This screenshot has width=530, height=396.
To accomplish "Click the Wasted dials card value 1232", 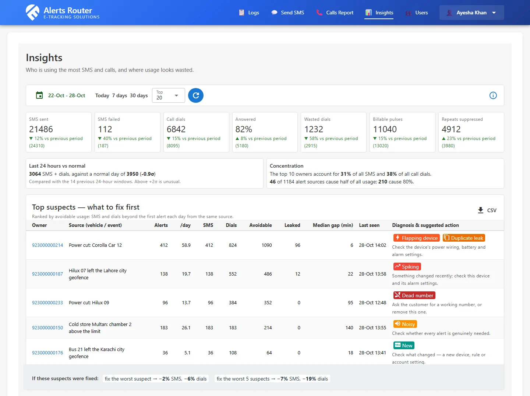I will 314,129.
